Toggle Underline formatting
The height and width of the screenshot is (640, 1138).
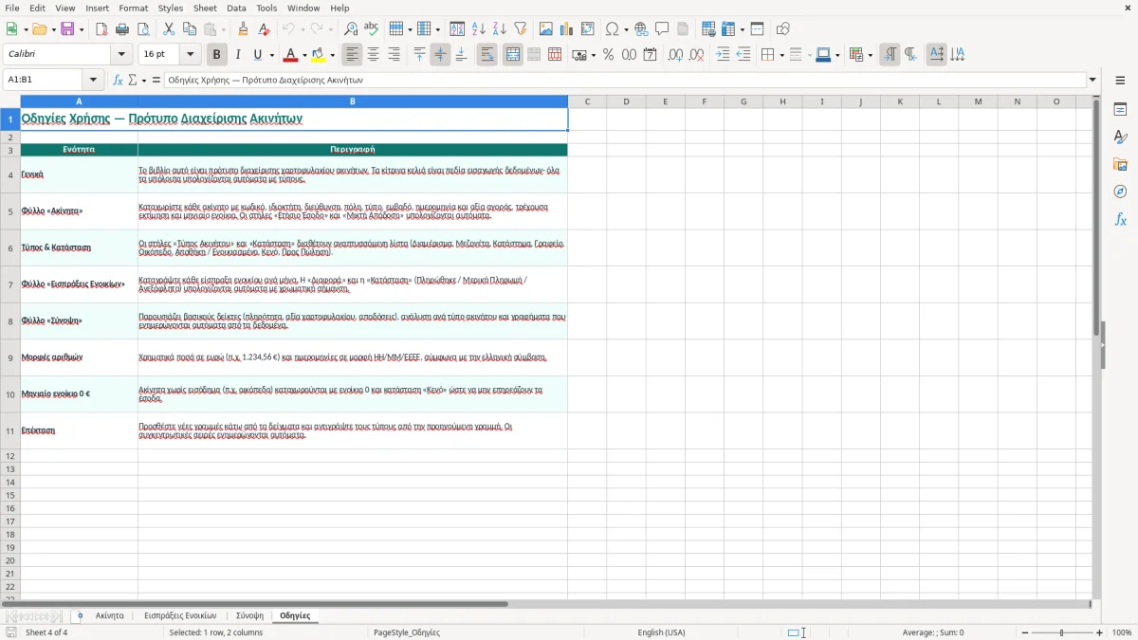coord(257,55)
